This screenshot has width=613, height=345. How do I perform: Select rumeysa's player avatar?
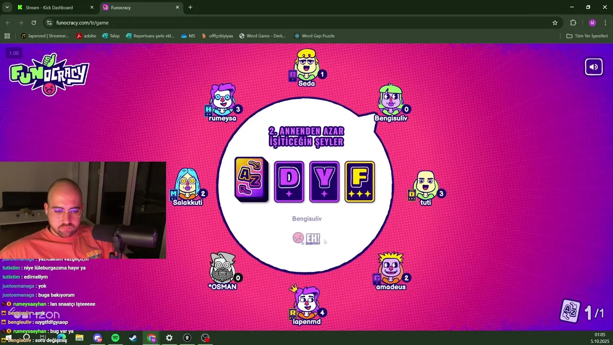click(222, 100)
